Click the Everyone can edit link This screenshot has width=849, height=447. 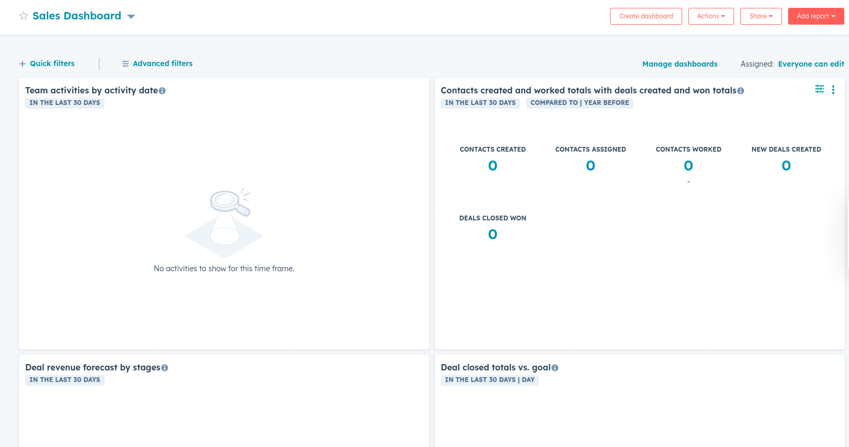pyautogui.click(x=811, y=64)
